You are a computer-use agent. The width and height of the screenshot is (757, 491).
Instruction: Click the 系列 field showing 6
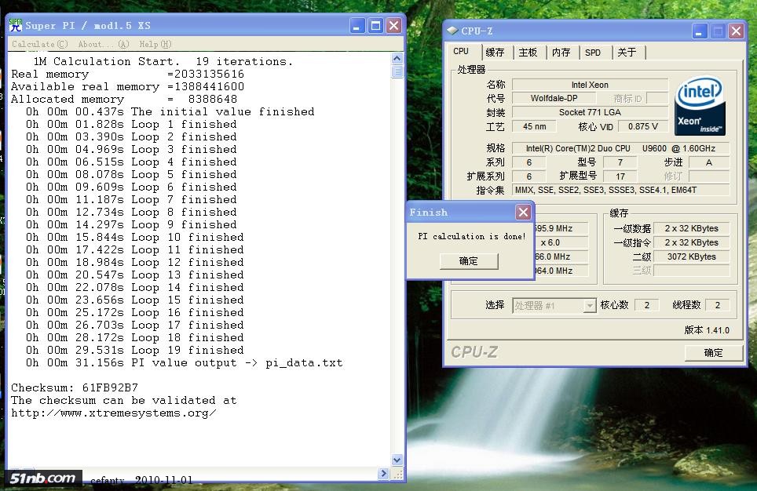[529, 162]
